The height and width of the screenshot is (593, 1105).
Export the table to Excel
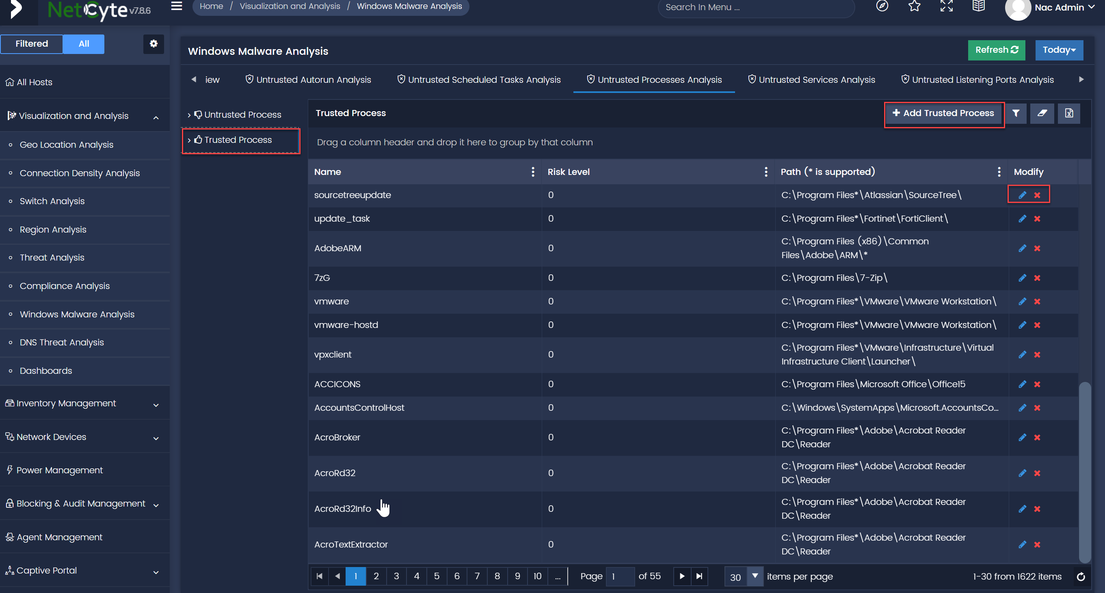[x=1068, y=113]
